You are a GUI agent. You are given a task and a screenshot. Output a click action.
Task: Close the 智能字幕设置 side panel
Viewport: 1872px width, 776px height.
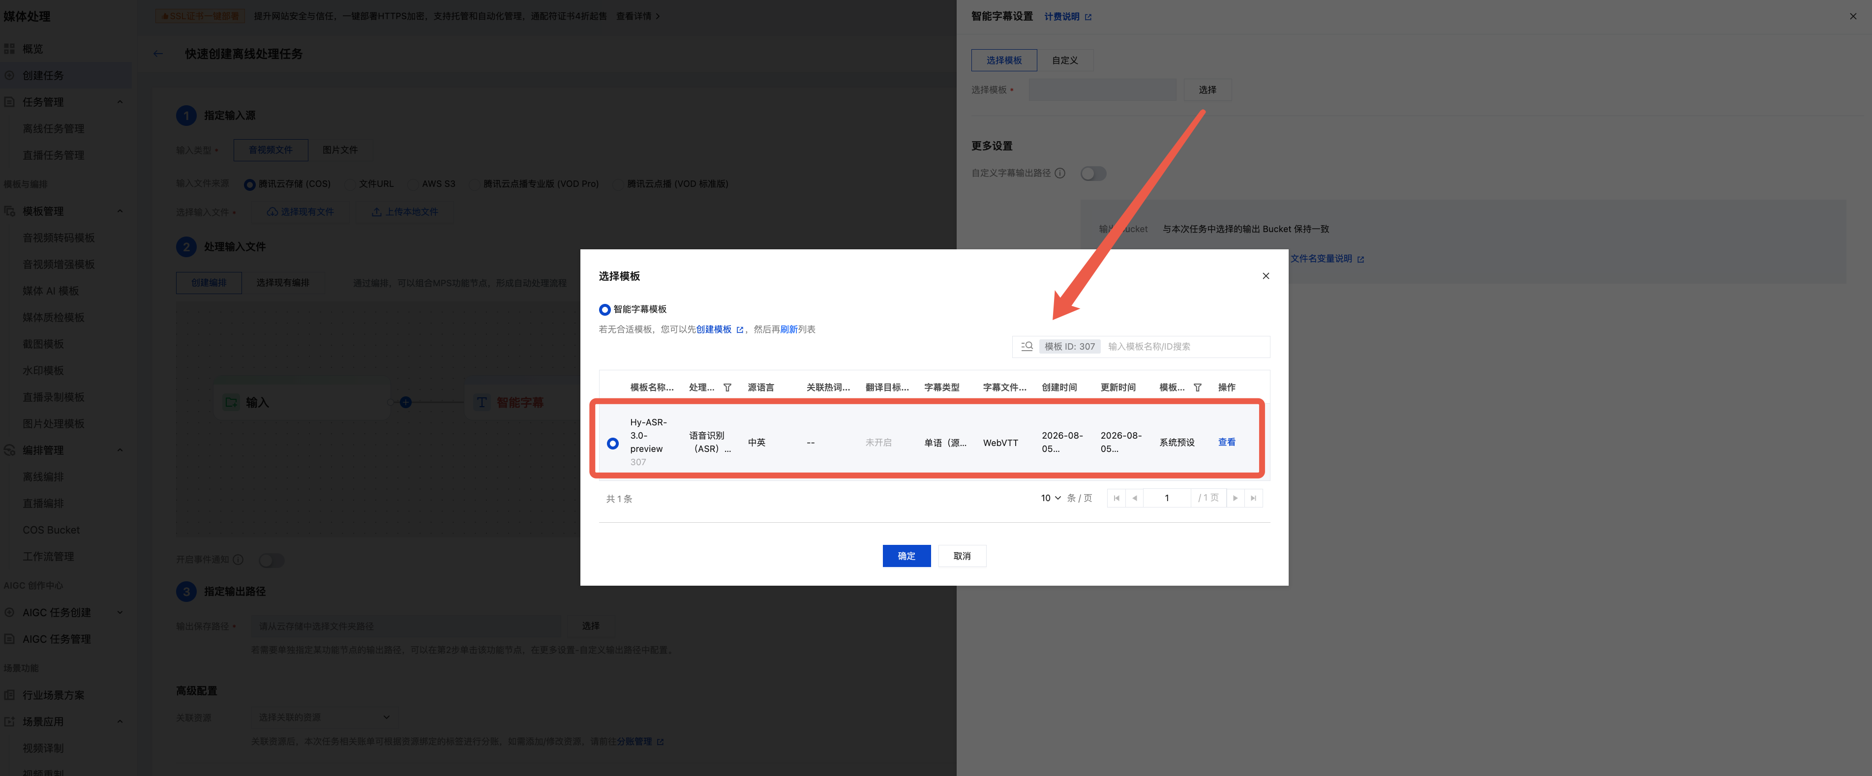pos(1853,16)
